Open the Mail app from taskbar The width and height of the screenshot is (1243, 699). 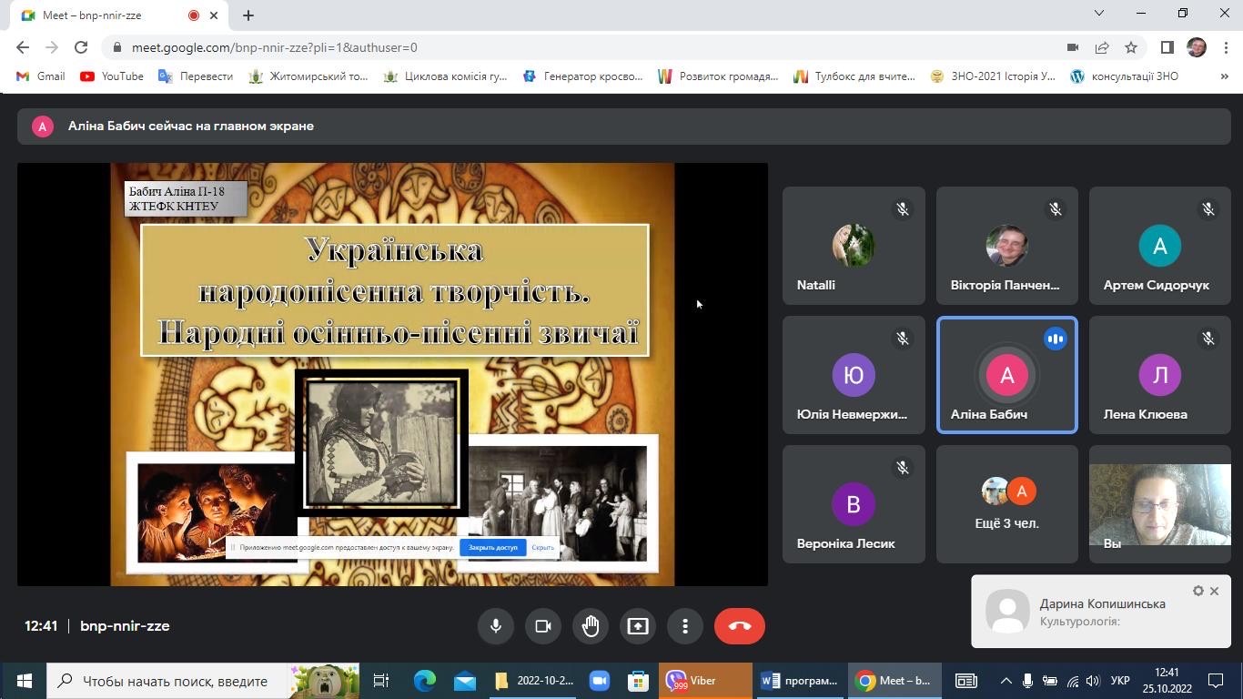(x=465, y=681)
